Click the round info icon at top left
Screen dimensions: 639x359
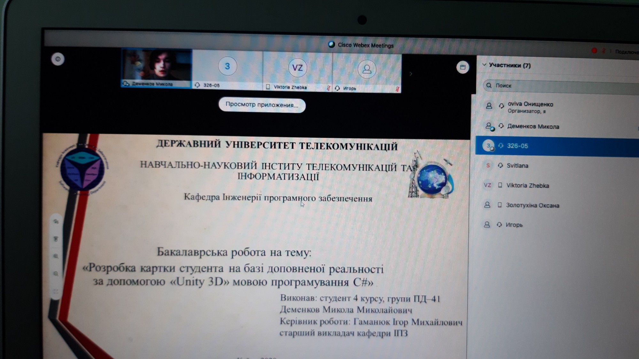(58, 59)
